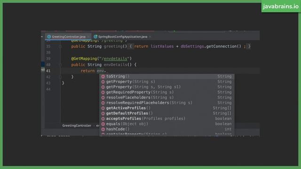Image resolution: width=301 pixels, height=169 pixels.
Task: Select toString() from autocomplete list
Action: 166,76
